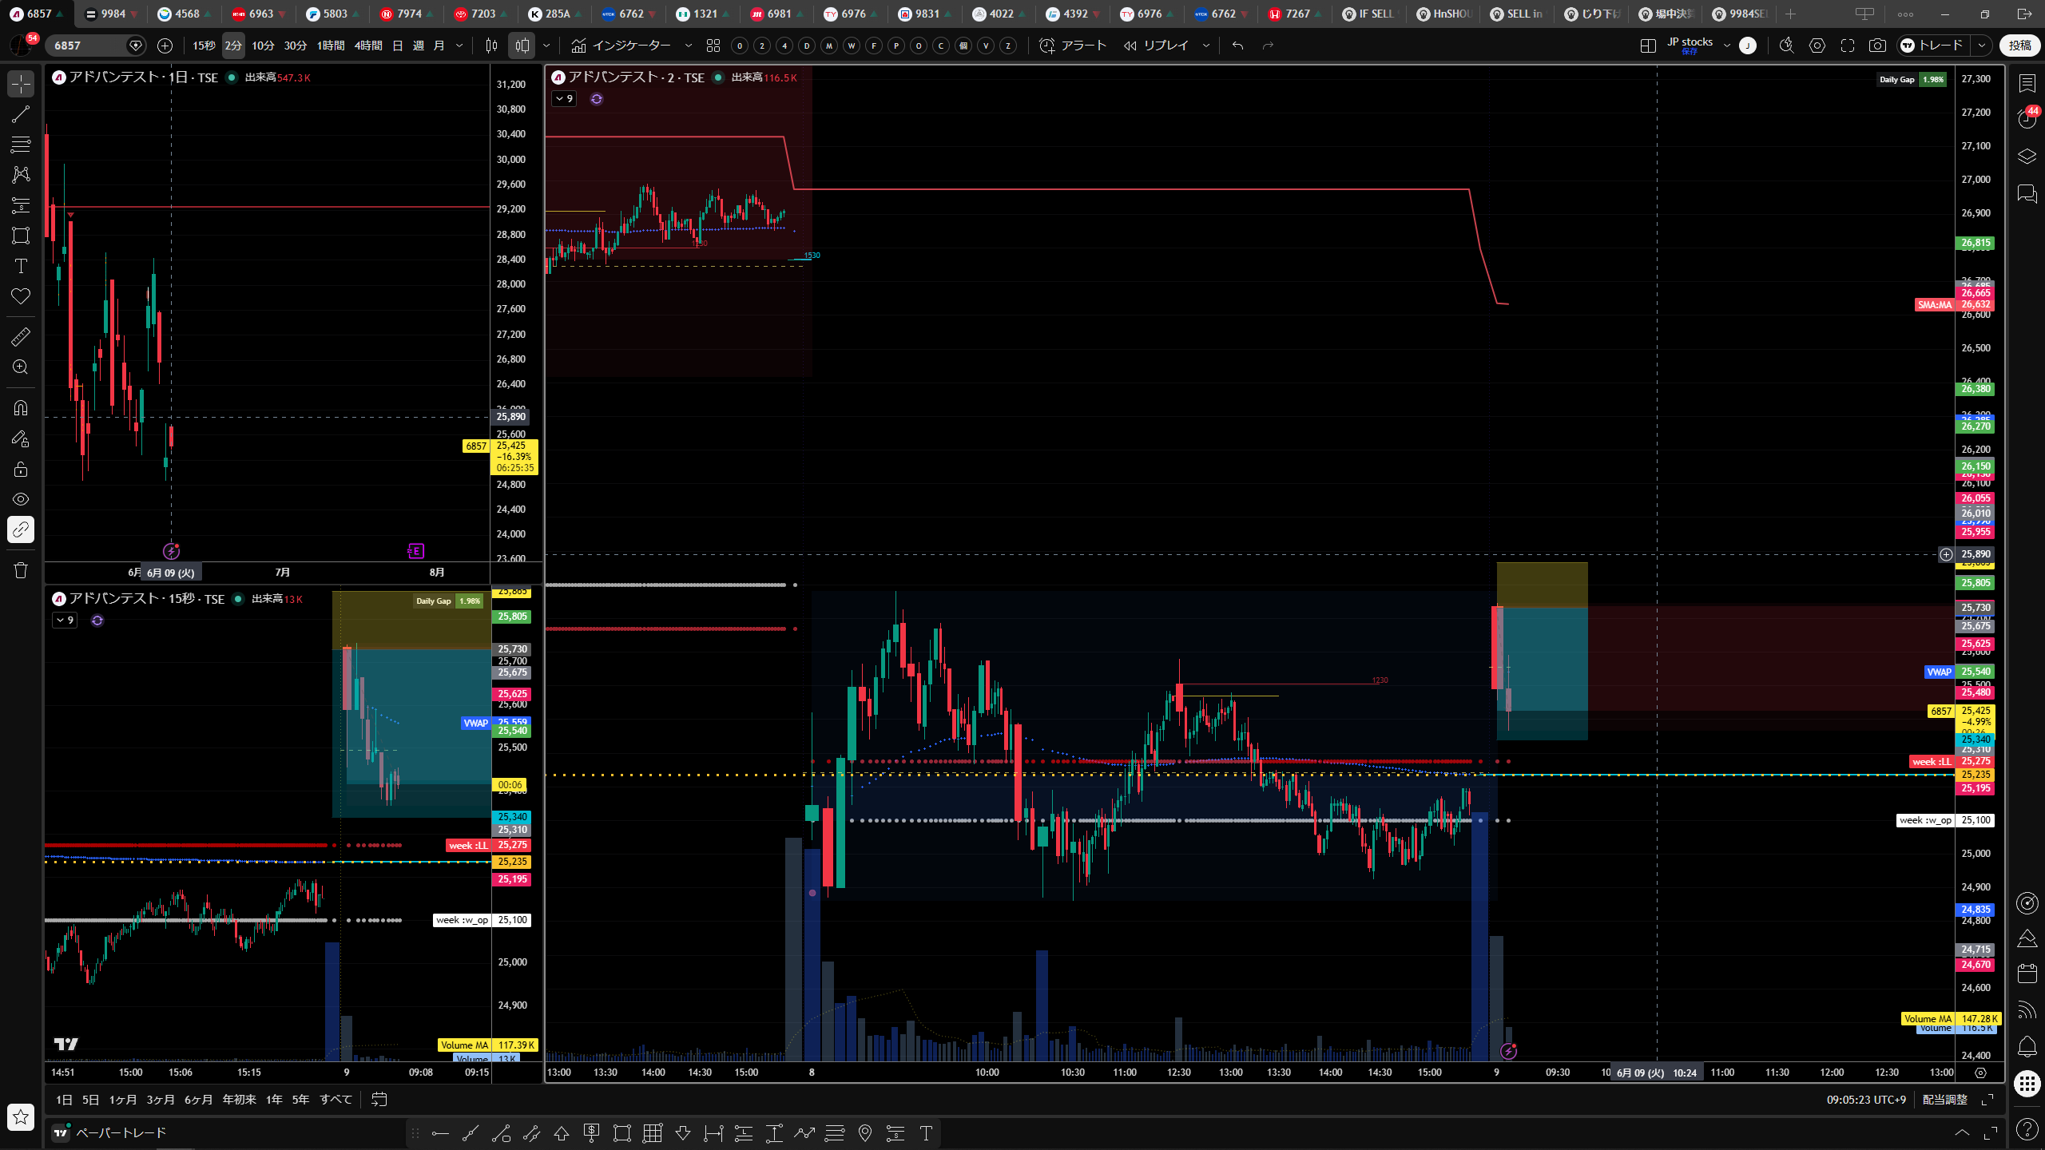Select the trend line drawing tool

point(21,114)
